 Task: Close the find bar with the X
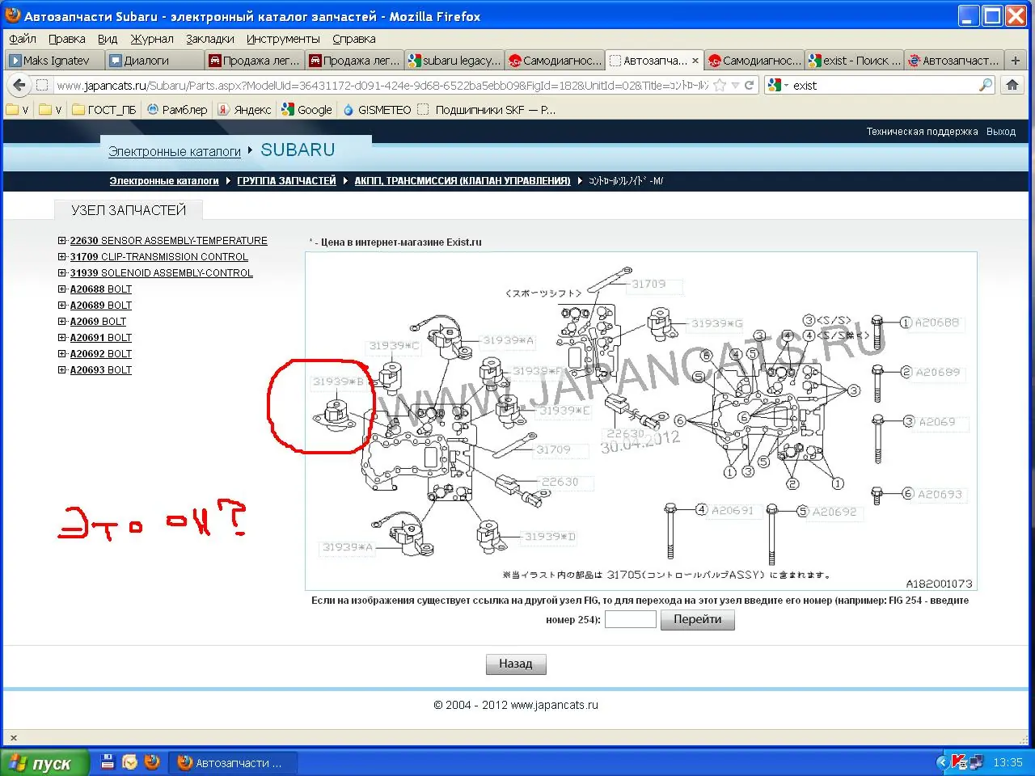13,737
